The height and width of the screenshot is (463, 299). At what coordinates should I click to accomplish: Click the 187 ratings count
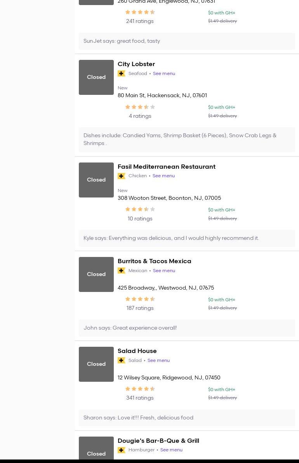140,308
